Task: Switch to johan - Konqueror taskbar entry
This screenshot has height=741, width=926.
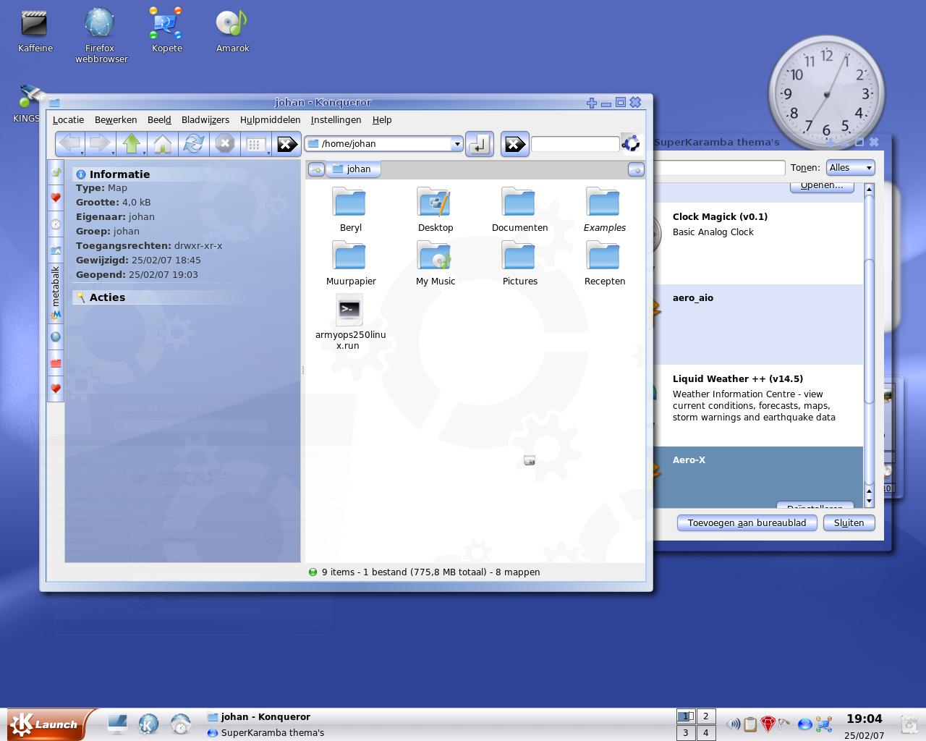Action: point(258,716)
